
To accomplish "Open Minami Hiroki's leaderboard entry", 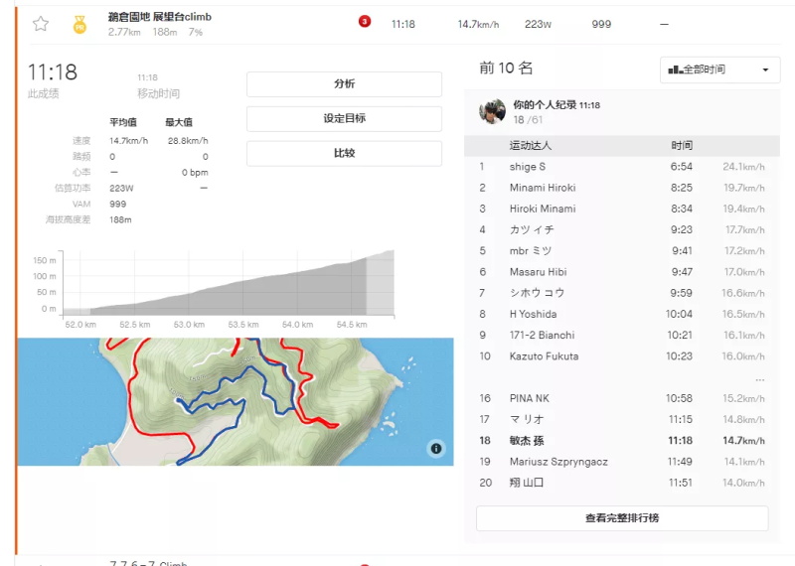I will click(x=543, y=188).
